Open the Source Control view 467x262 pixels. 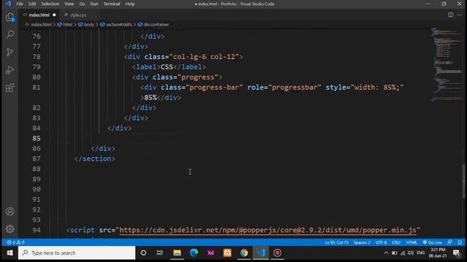pyautogui.click(x=9, y=52)
